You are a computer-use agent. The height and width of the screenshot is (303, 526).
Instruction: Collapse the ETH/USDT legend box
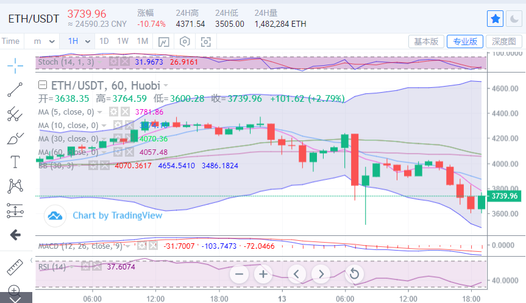pyautogui.click(x=43, y=85)
